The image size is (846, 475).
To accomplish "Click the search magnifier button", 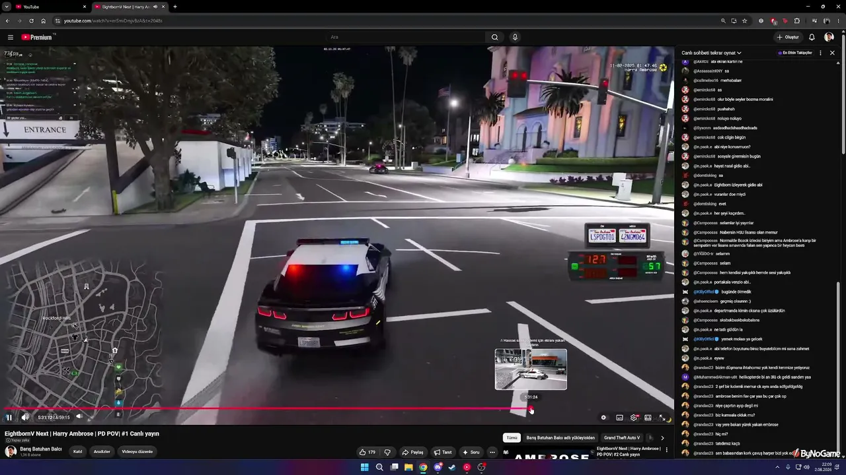I will pos(494,37).
